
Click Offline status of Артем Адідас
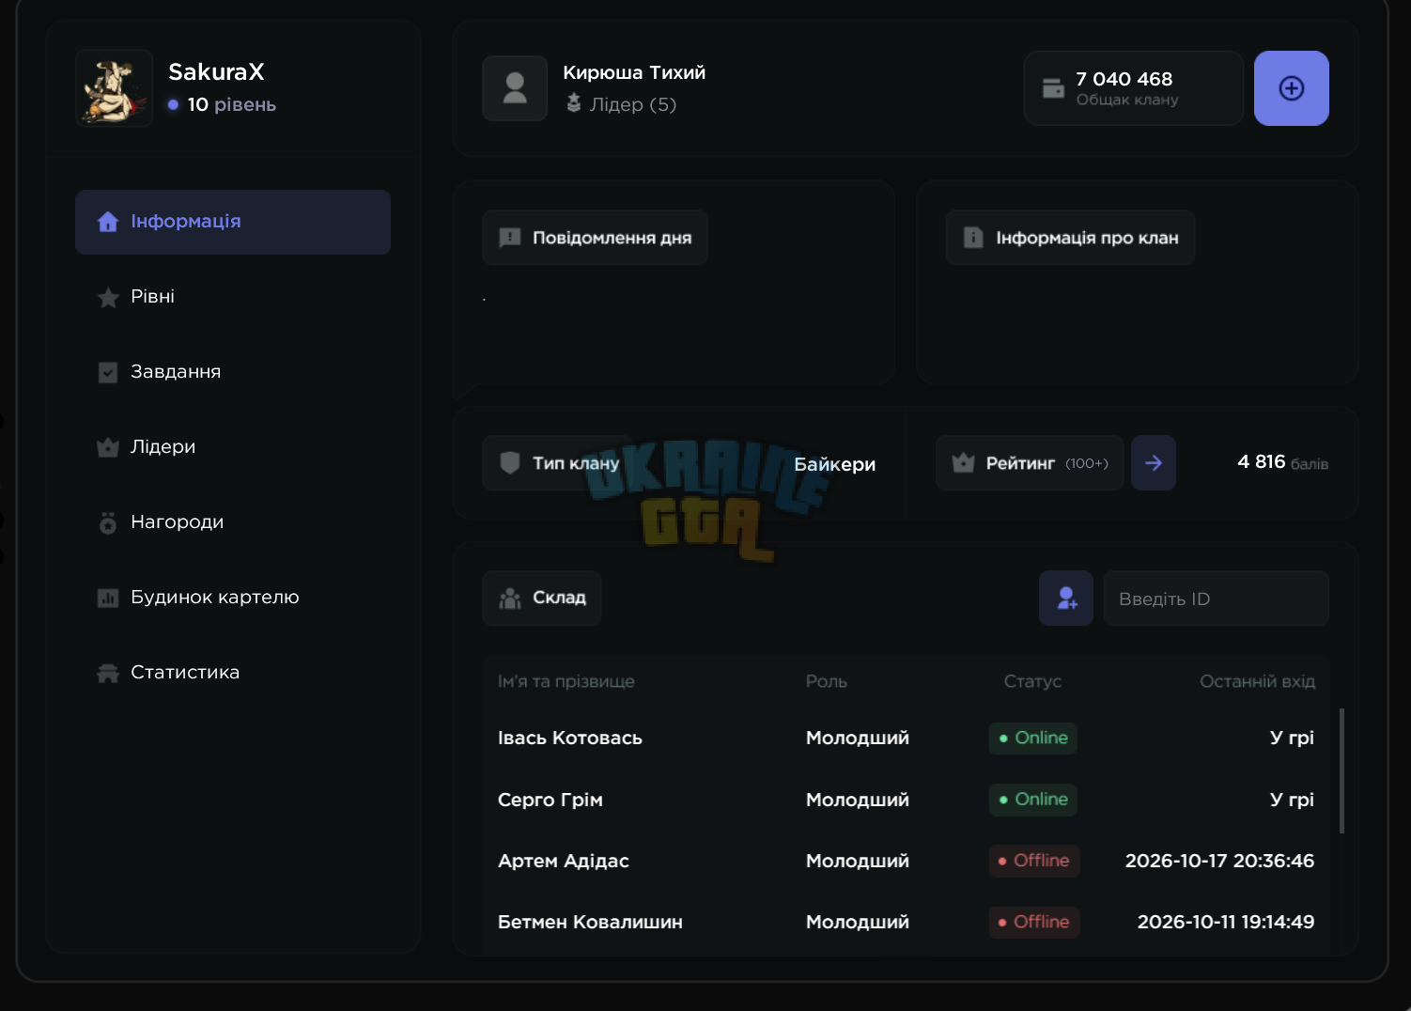tap(1033, 861)
